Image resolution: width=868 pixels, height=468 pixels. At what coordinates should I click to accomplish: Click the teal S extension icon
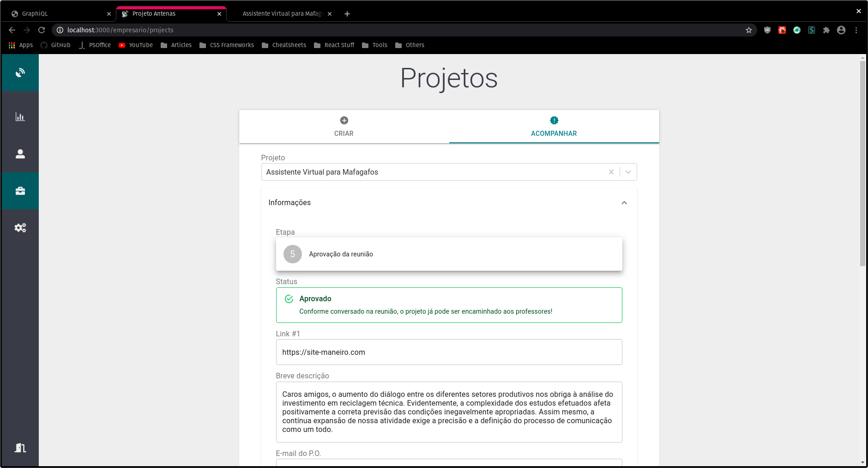coord(812,30)
